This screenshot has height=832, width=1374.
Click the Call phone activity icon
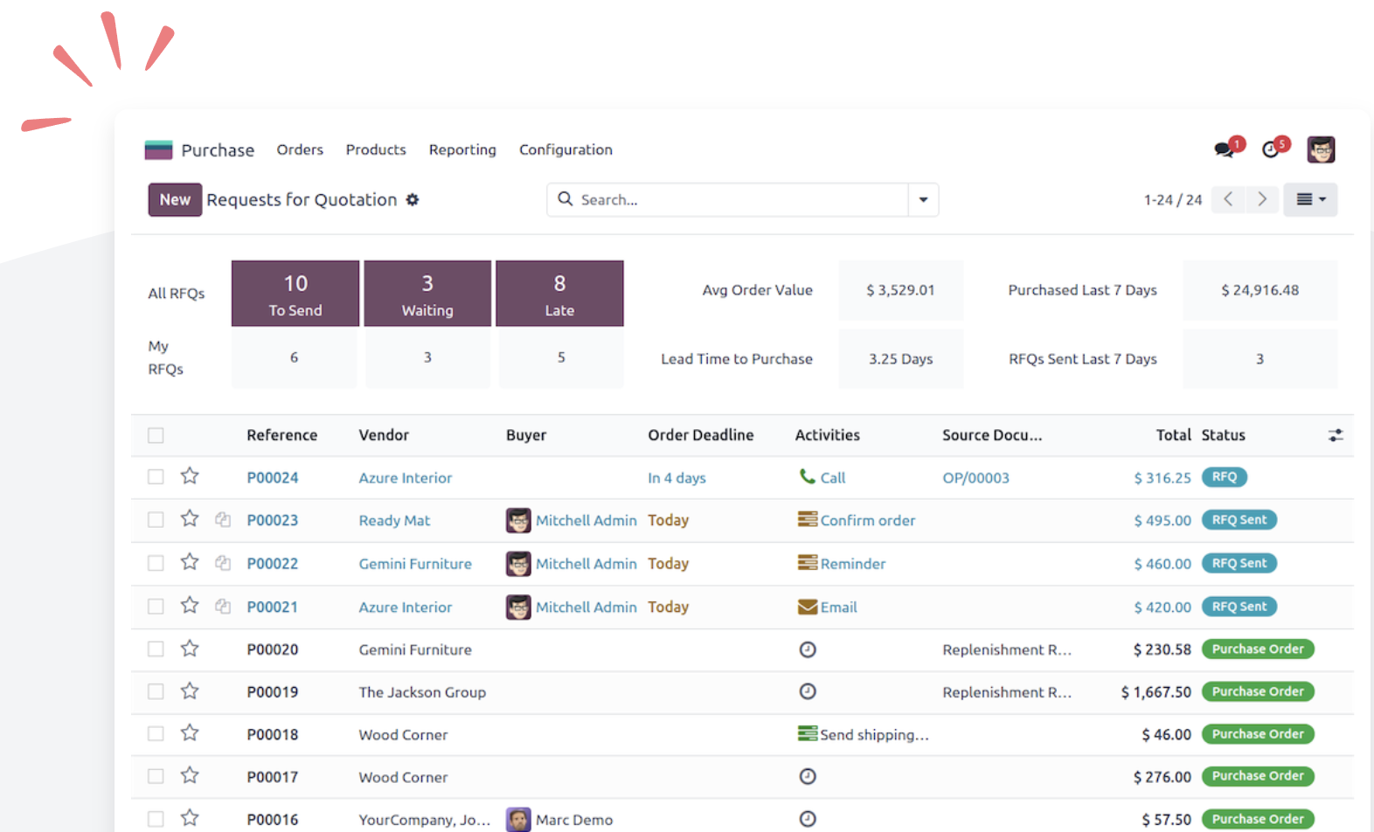(x=808, y=476)
